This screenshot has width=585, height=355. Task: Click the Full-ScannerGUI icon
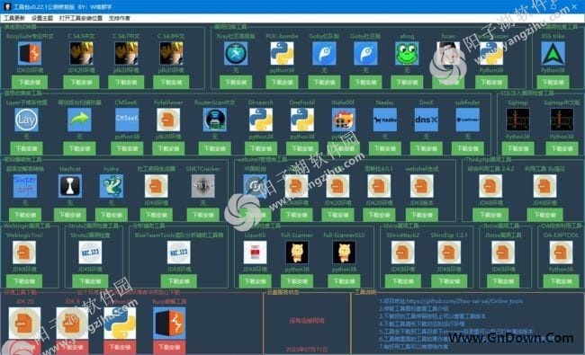(x=344, y=253)
